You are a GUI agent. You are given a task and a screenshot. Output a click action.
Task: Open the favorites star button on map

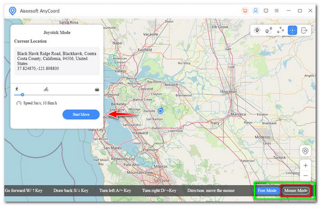(x=305, y=151)
